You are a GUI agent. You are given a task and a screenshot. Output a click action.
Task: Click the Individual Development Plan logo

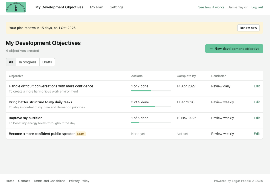16,7
